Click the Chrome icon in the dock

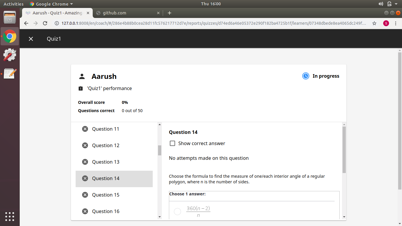(10, 36)
